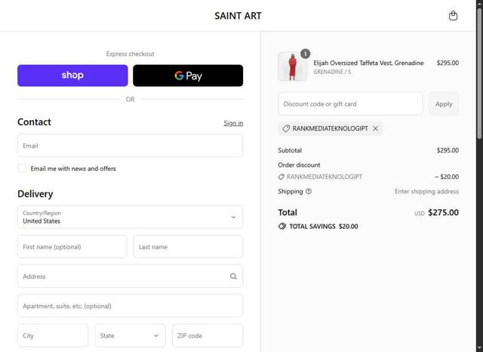Open the State dropdown
483x352 pixels.
tap(130, 335)
